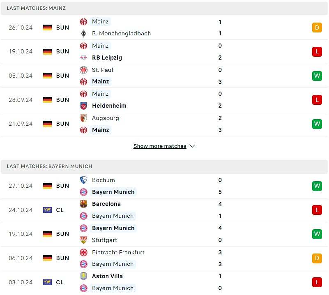Viewport: 329px width, 295px height.
Task: Open the Barcelona team name link
Action: 106,204
